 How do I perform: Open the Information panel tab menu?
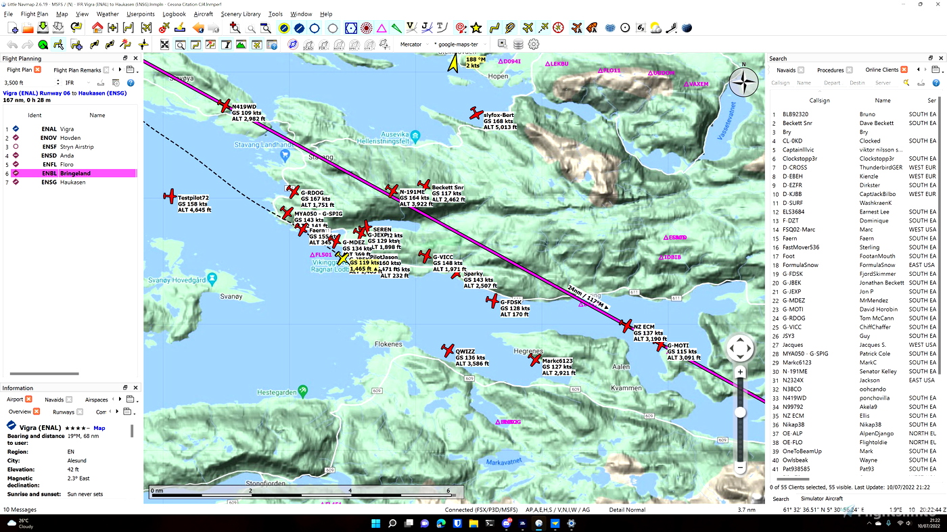(x=131, y=400)
